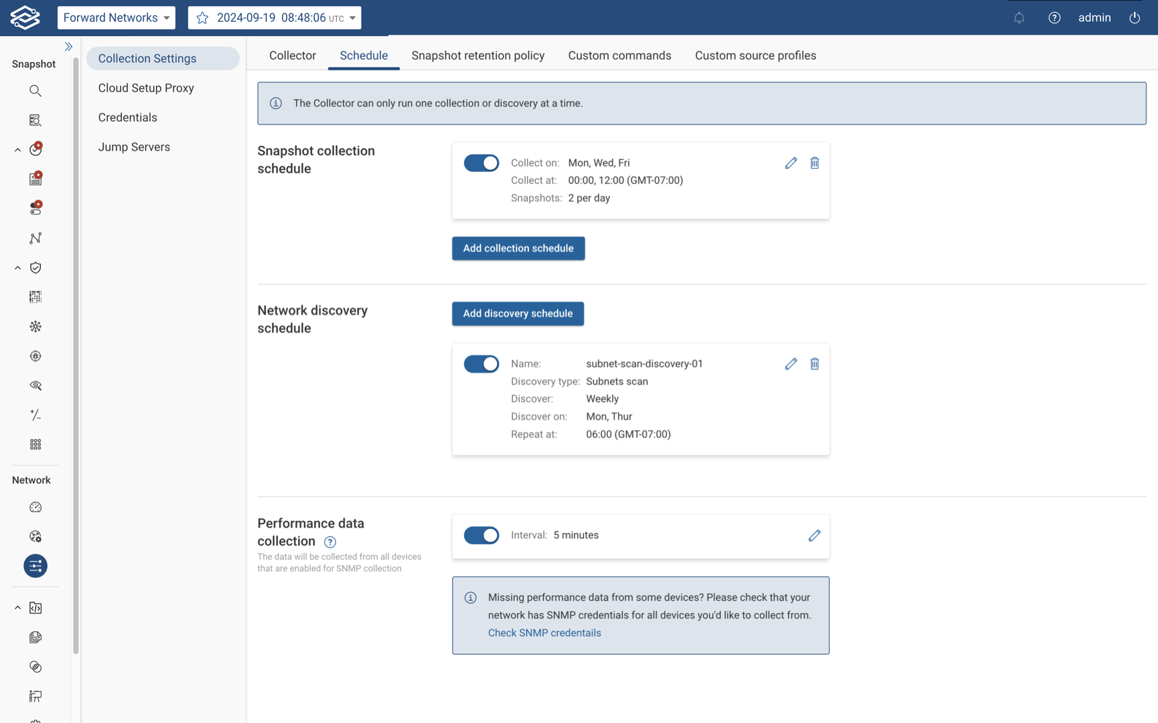Delete the subnet-scan-discovery-01 schedule
Image resolution: width=1158 pixels, height=723 pixels.
tap(814, 364)
